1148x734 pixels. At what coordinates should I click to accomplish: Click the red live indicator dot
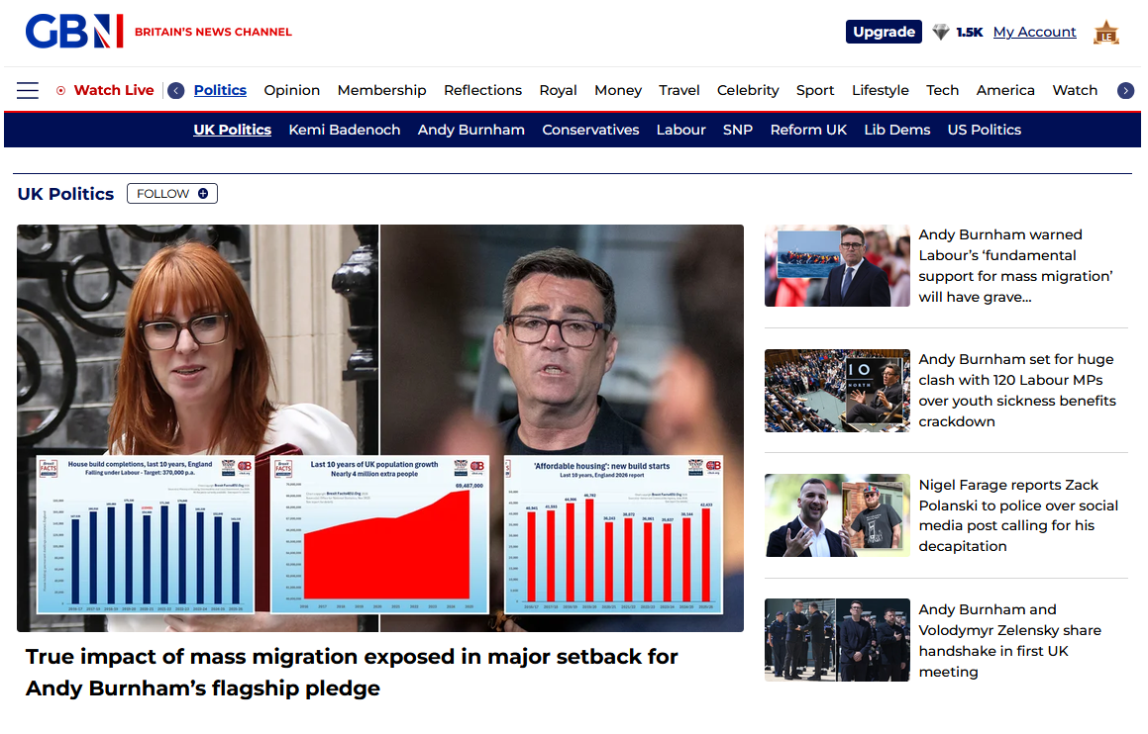60,91
